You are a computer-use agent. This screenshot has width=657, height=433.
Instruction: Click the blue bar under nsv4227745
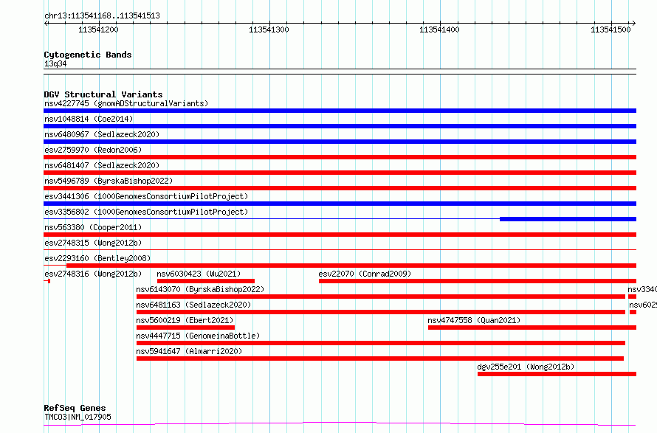[x=340, y=111]
